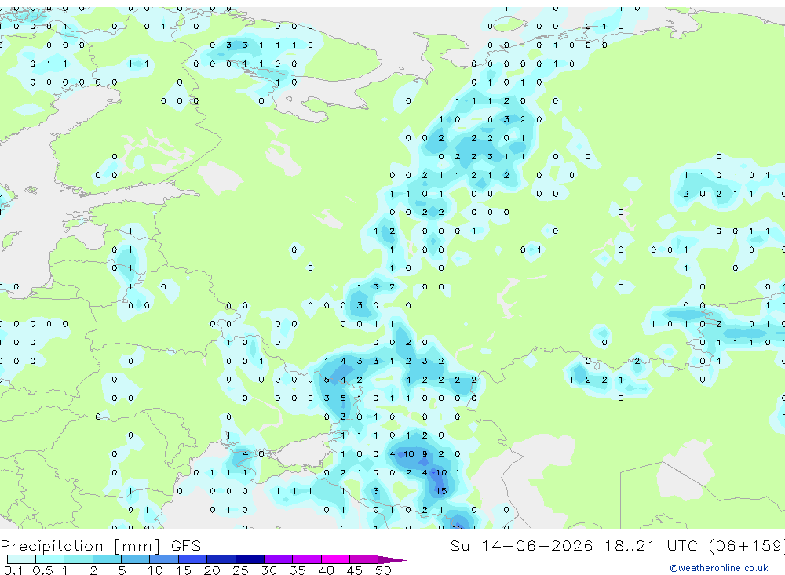785x575 pixels.
Task: Click the '35' legend scale label
Action: coord(298,570)
